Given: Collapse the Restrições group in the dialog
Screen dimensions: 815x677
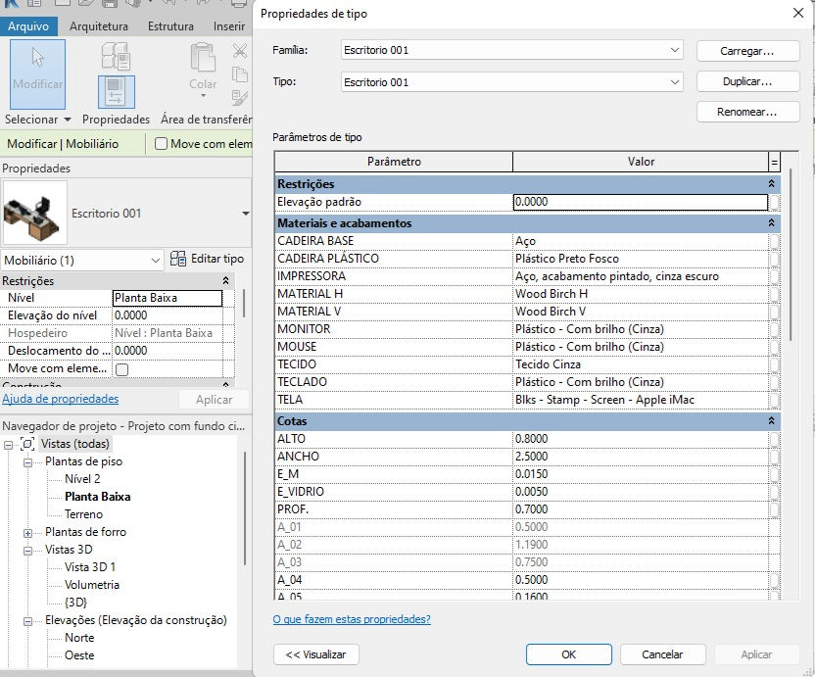Looking at the screenshot, I should pyautogui.click(x=771, y=183).
